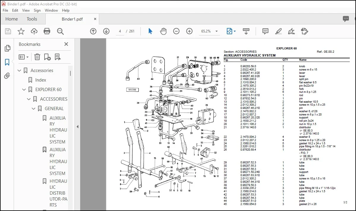Open the Sign document tool

tap(291, 31)
